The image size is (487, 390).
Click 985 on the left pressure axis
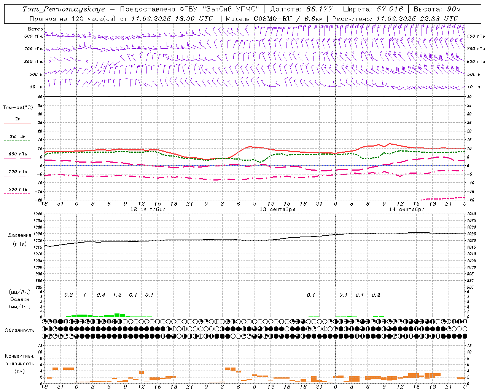[38, 287]
